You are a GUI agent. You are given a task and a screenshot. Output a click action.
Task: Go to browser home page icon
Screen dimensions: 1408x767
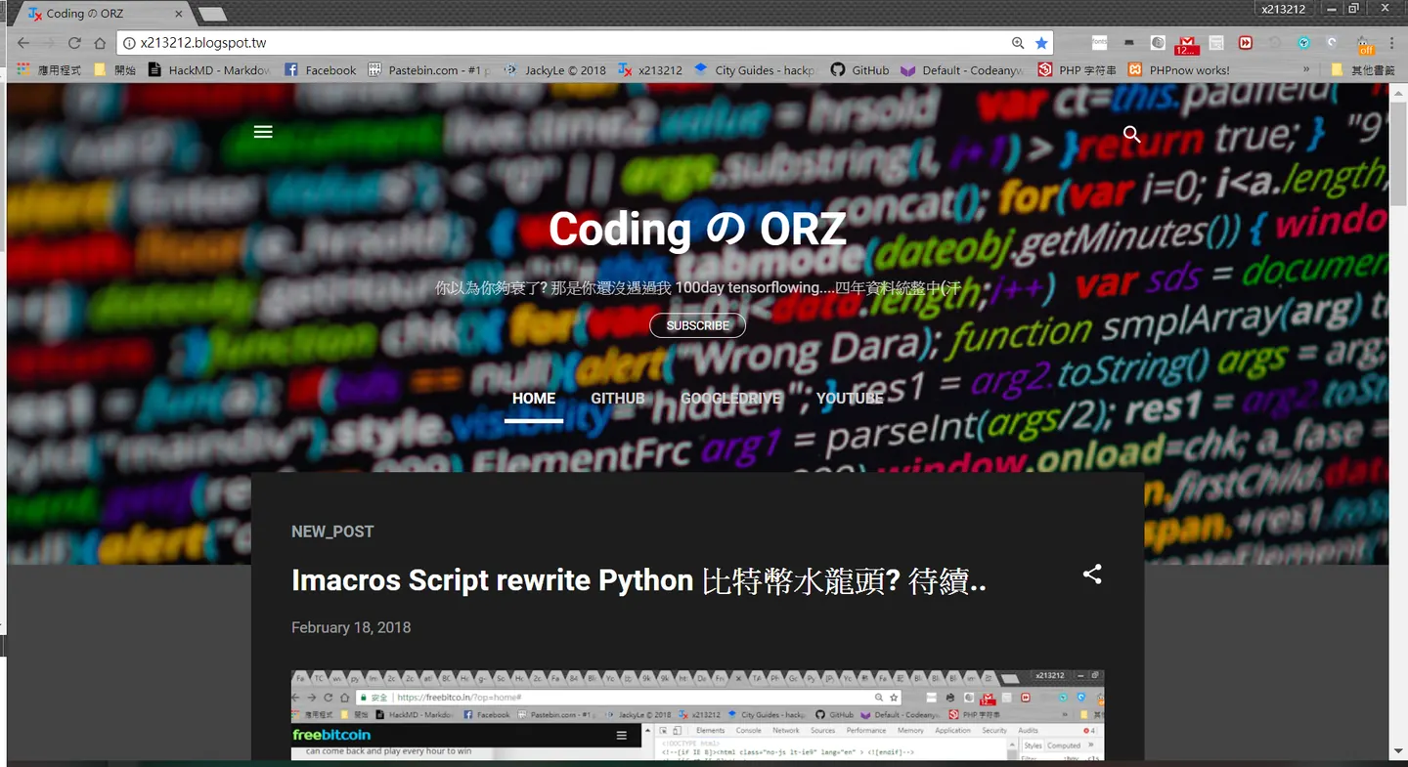tap(100, 43)
